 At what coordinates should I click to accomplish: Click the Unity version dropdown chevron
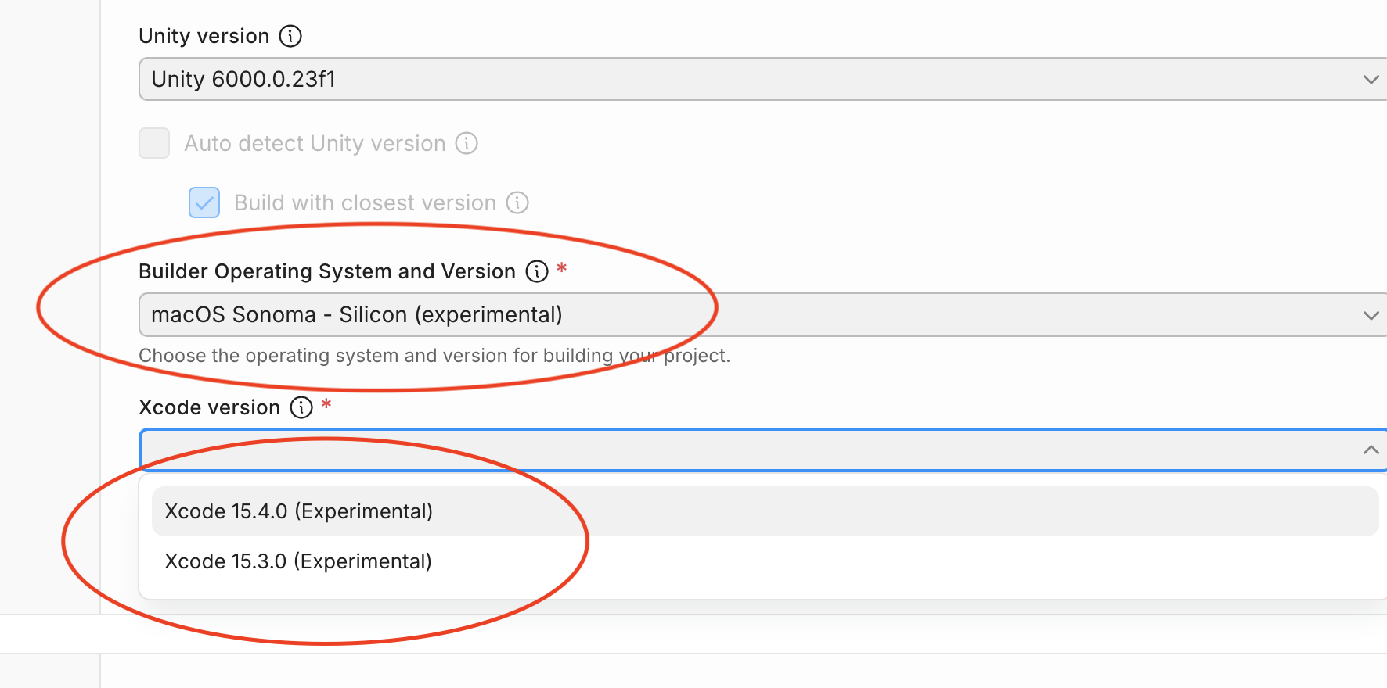(1371, 79)
